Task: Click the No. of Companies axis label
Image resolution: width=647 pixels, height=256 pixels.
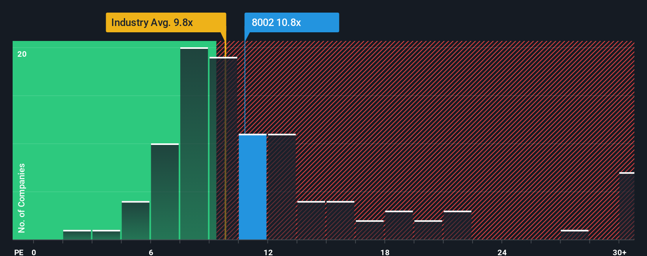Action: 22,198
